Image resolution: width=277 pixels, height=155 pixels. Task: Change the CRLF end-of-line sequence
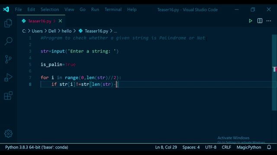(226, 147)
